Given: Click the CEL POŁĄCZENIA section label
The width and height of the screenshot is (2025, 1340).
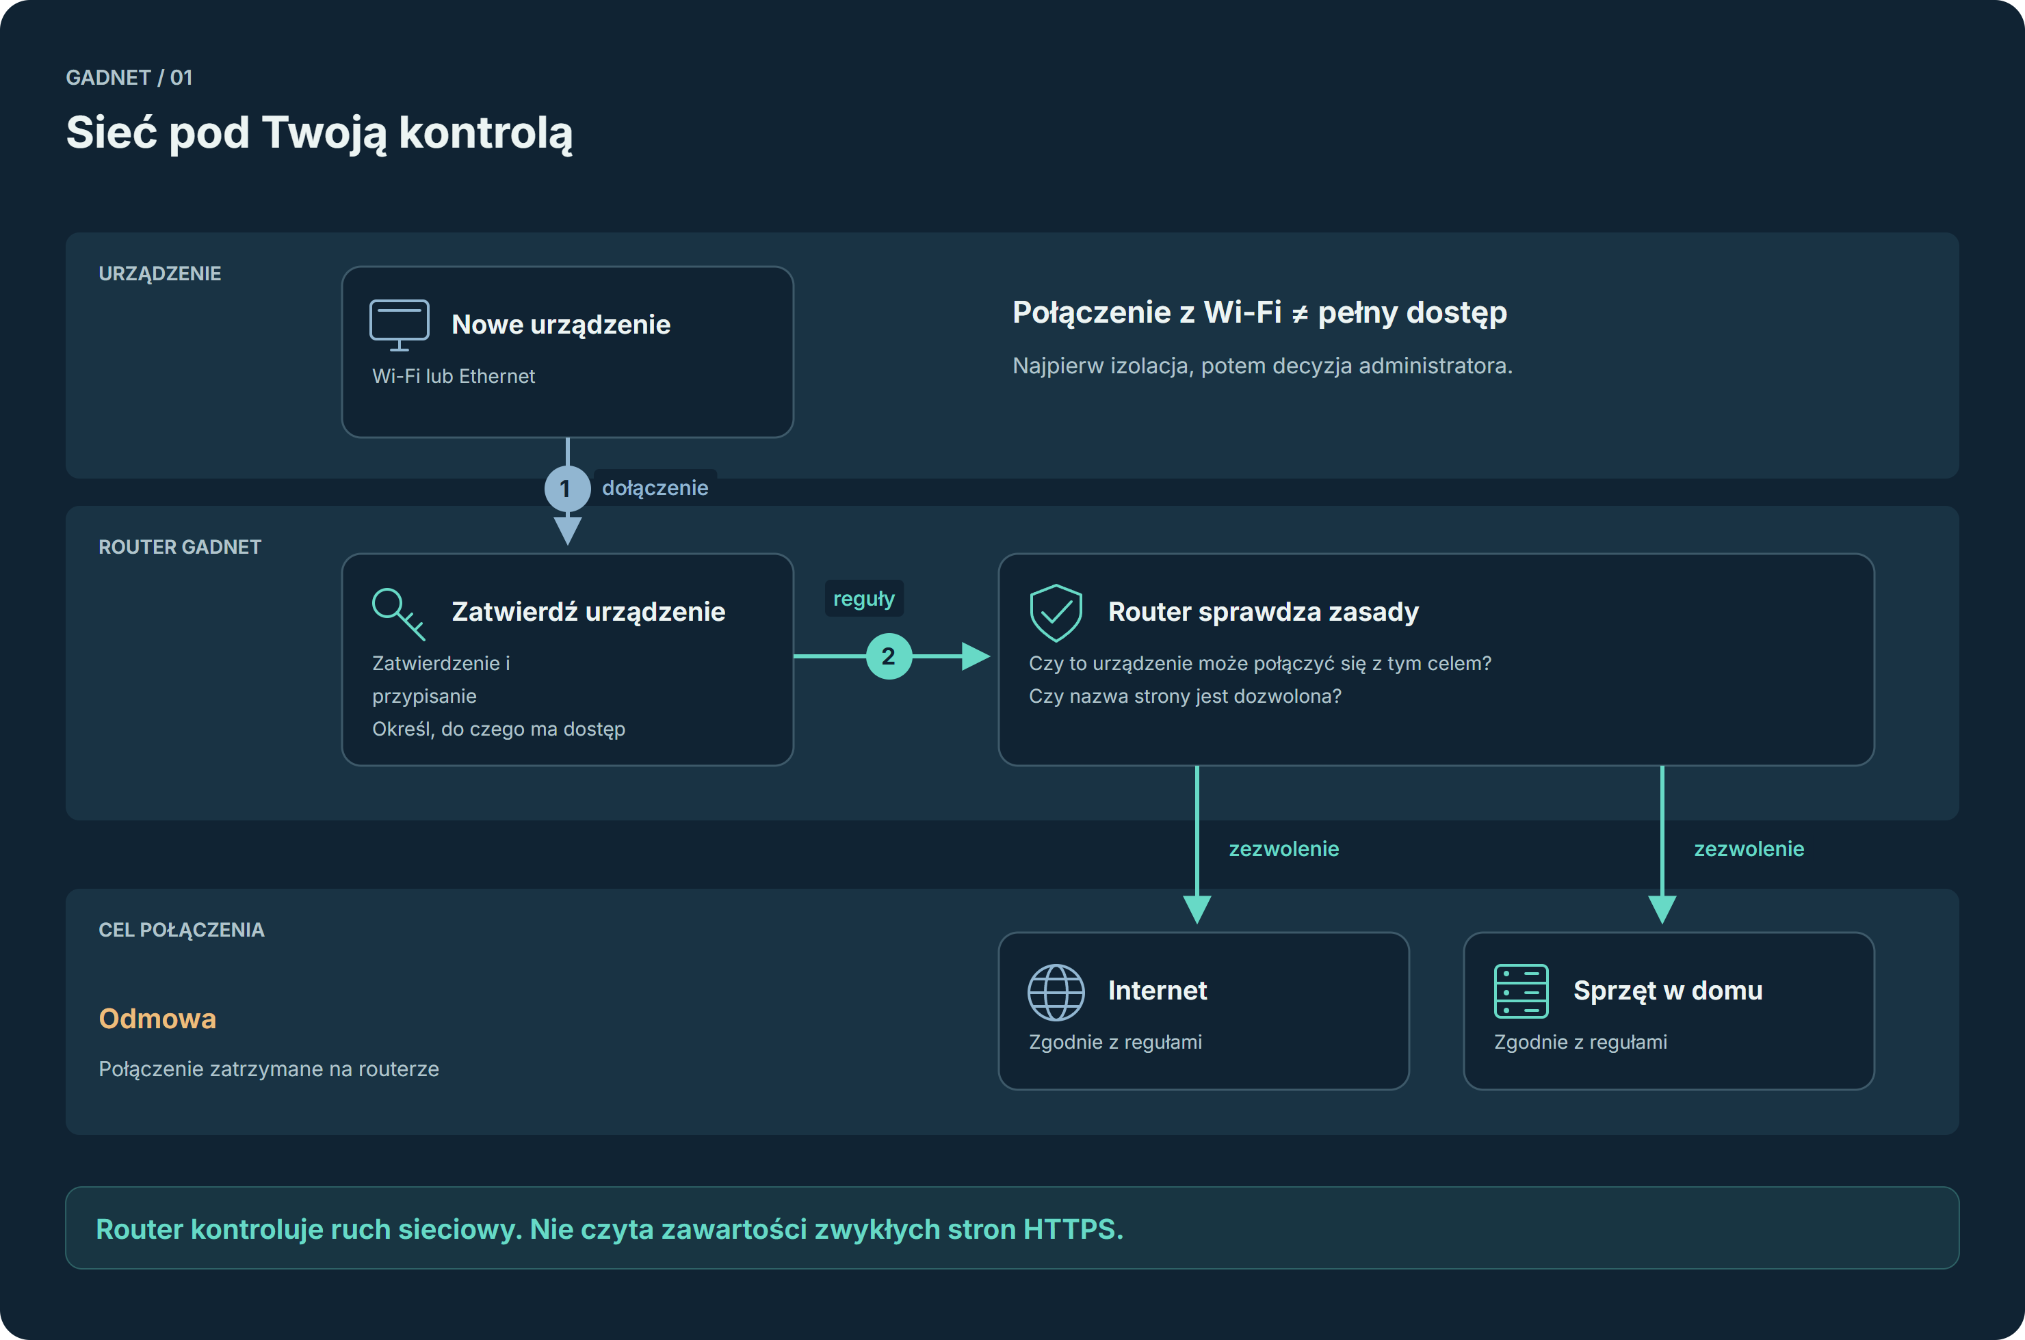Looking at the screenshot, I should click(x=181, y=930).
